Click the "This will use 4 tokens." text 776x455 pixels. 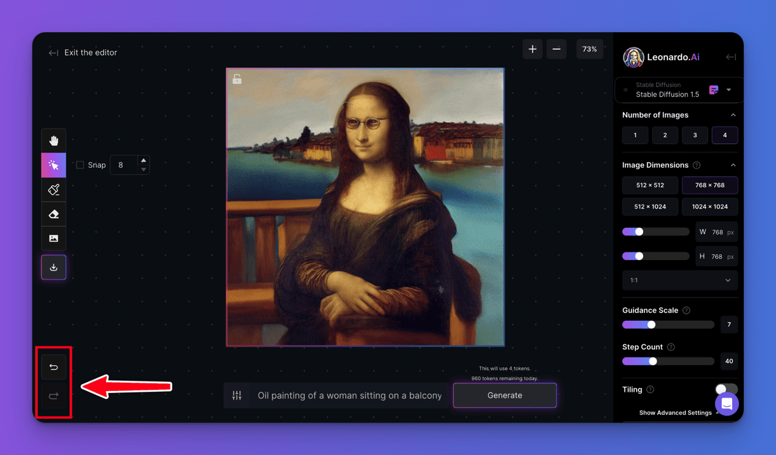[x=505, y=369]
